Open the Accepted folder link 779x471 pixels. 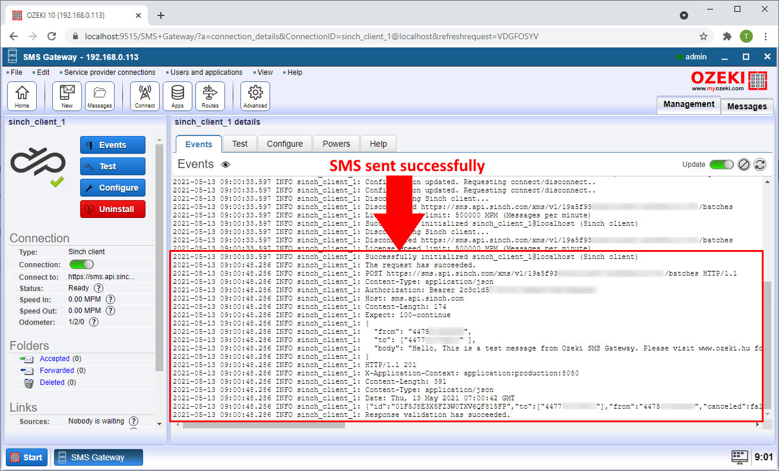(55, 359)
